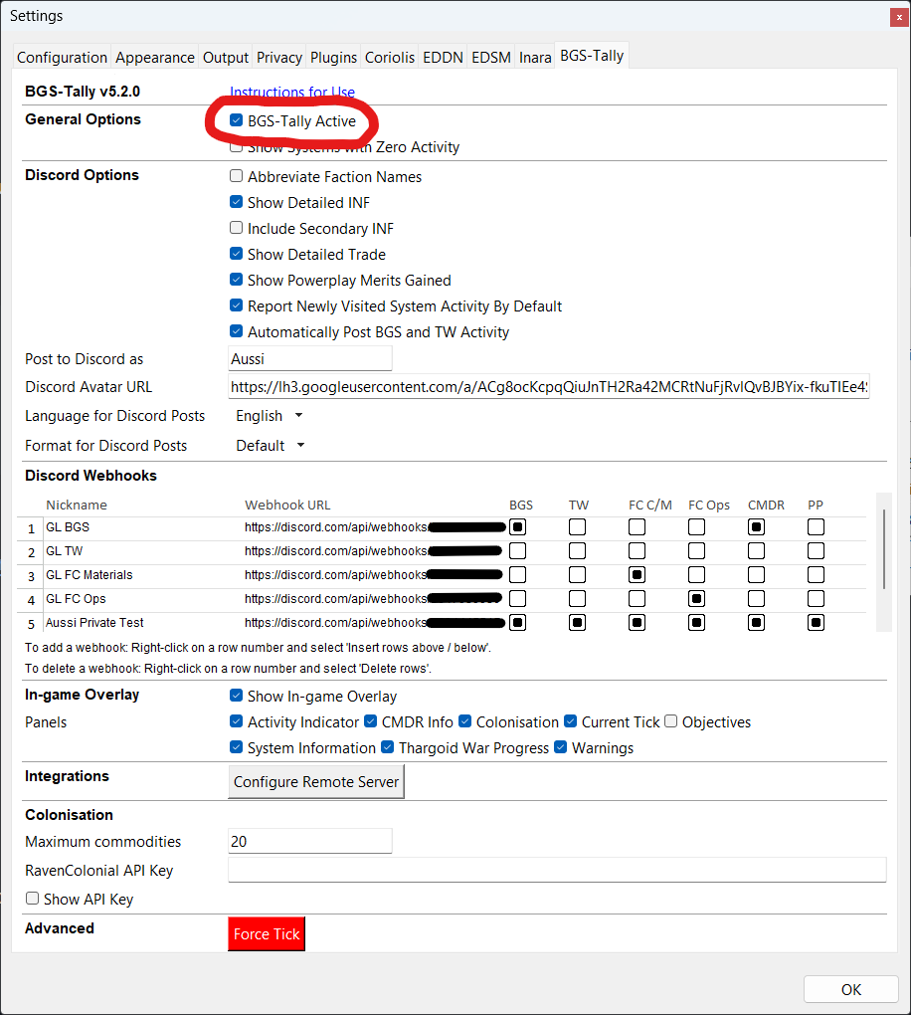Toggle the Warnings panel checkbox
Screen dimensions: 911x1015
click(560, 747)
